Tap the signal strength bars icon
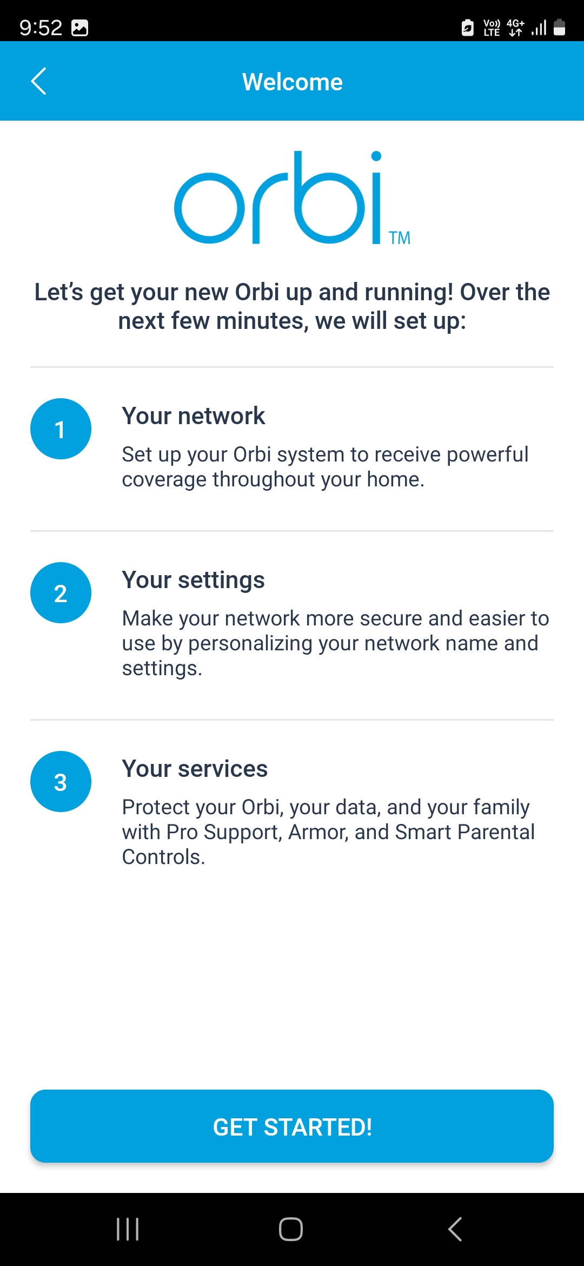This screenshot has width=584, height=1266. click(539, 27)
